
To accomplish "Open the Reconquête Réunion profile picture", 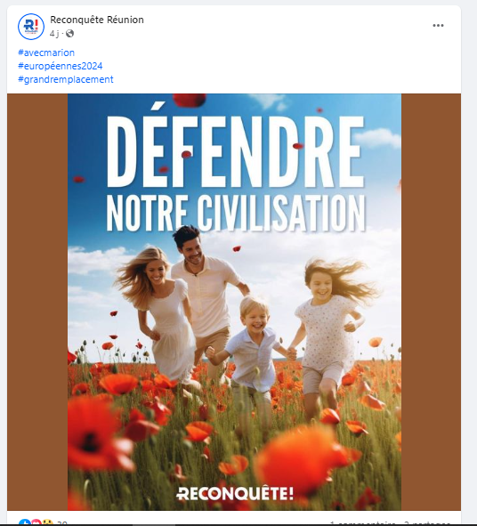I will point(31,27).
